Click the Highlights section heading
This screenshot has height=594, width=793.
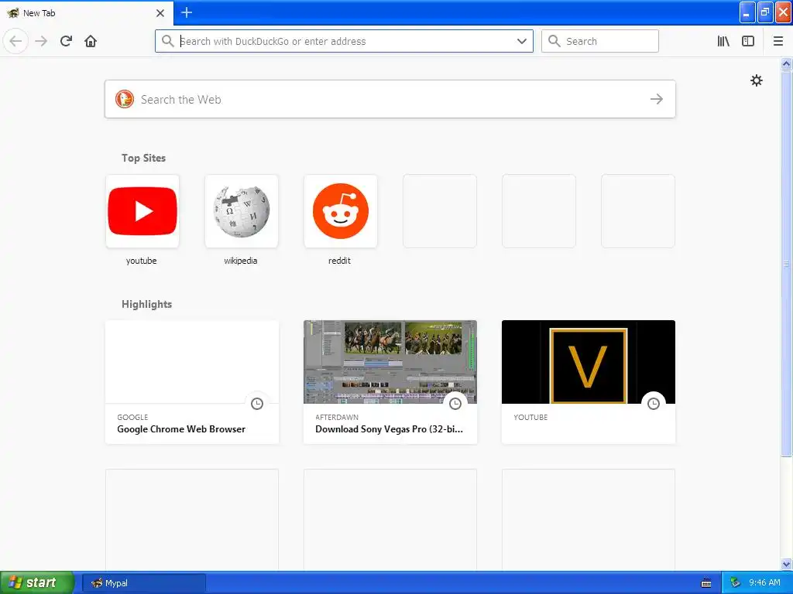(x=146, y=304)
